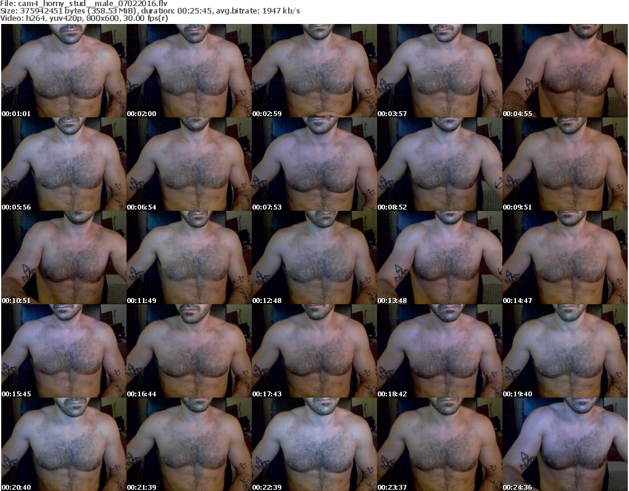Open the frame labeled 00:23:37
629x491 pixels.
440,444
